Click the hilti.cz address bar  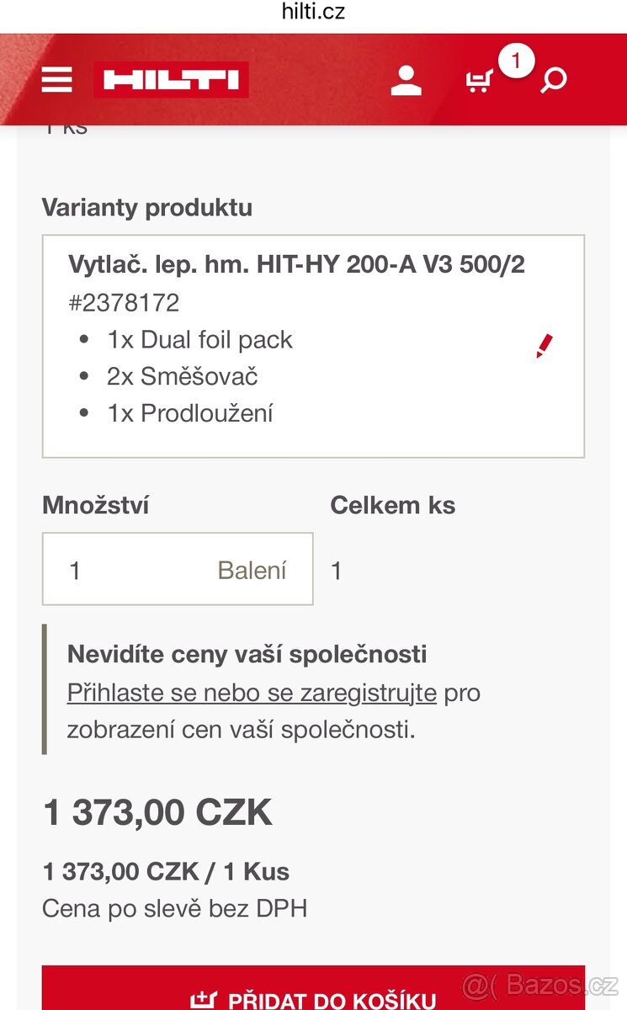313,12
